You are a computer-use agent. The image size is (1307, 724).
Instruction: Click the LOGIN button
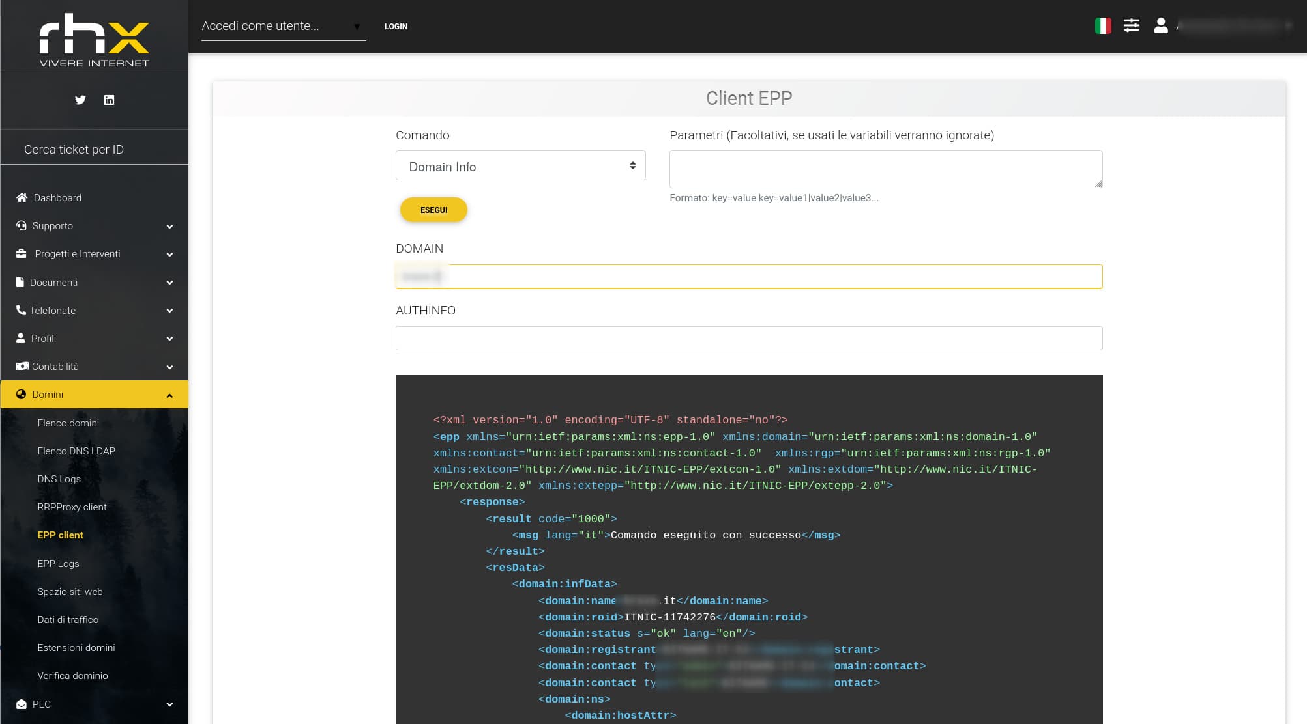(396, 27)
